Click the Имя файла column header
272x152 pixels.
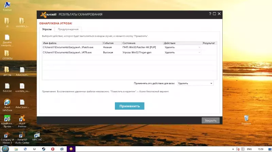(x=72, y=43)
